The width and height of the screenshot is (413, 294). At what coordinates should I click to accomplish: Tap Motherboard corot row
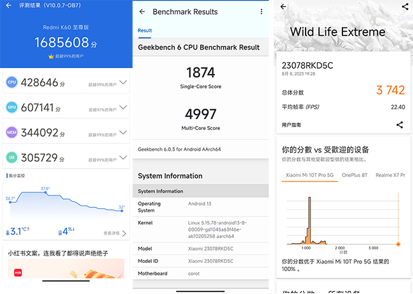pyautogui.click(x=201, y=274)
